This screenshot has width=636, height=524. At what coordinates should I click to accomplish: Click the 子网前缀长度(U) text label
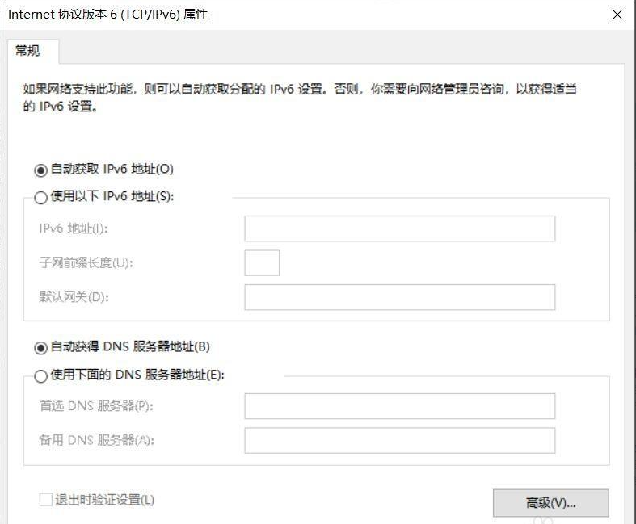(86, 262)
